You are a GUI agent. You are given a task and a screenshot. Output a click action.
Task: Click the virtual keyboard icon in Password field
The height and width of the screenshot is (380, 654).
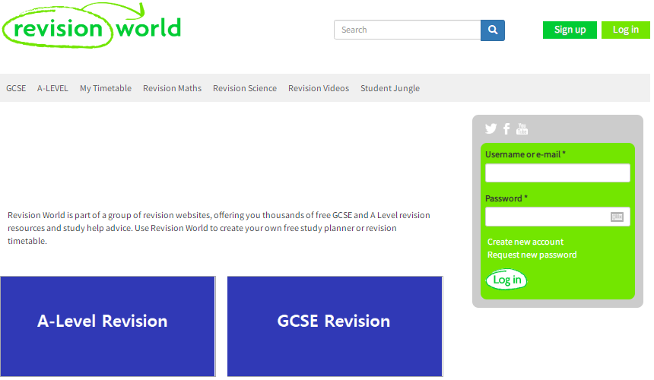coord(617,217)
